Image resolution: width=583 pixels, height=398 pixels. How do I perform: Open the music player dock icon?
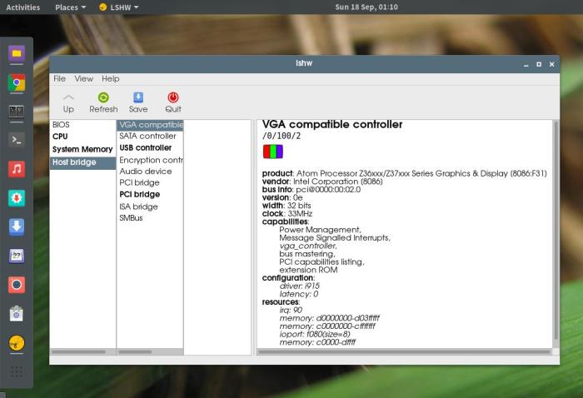point(17,169)
